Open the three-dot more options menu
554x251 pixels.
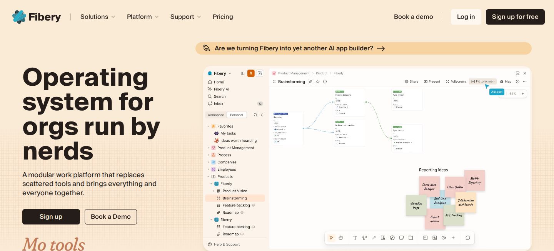click(x=525, y=81)
